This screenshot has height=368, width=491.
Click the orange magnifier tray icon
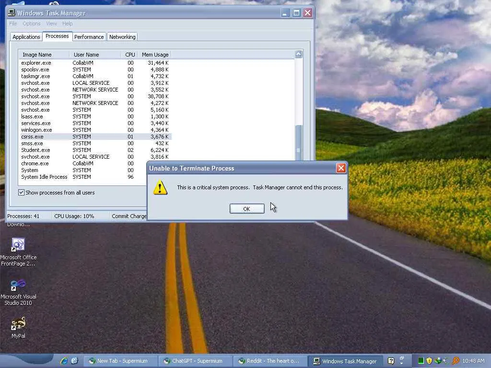point(456,361)
